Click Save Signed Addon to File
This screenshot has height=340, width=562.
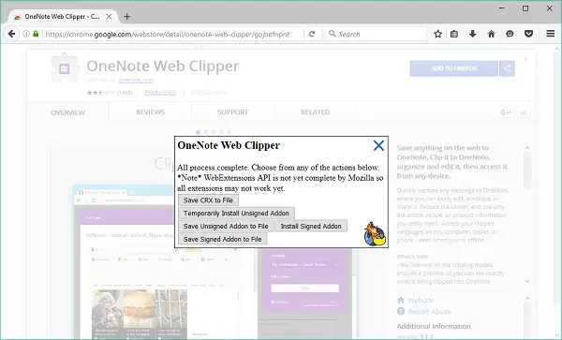(x=223, y=239)
